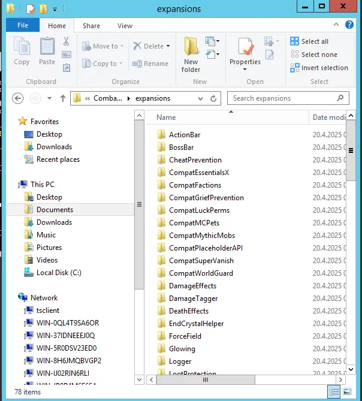Screen dimensions: 362x401
Task: Click the Copy icon in Clipboard group
Action: (22, 46)
